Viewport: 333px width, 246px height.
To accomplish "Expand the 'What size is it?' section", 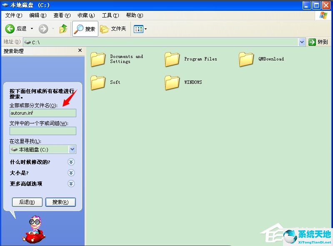I will tap(71, 173).
